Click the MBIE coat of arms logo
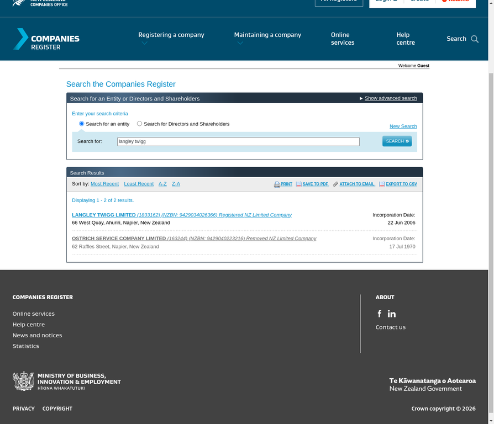The width and height of the screenshot is (494, 424). pyautogui.click(x=23, y=381)
